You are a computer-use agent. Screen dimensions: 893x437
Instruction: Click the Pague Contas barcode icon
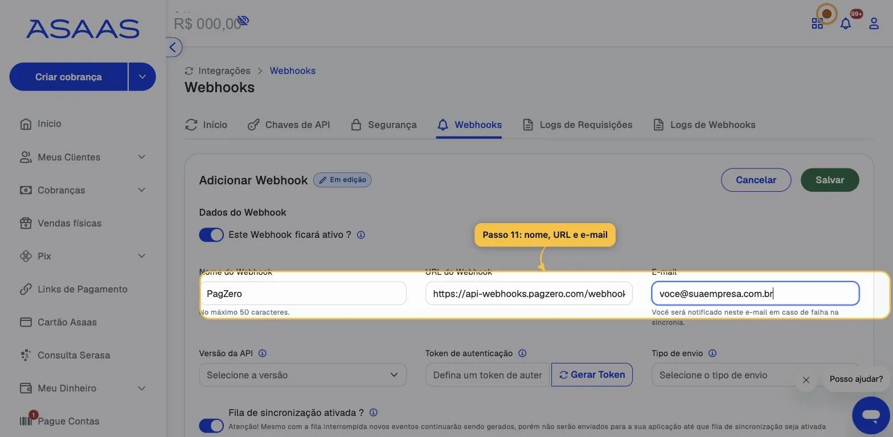[x=26, y=422]
